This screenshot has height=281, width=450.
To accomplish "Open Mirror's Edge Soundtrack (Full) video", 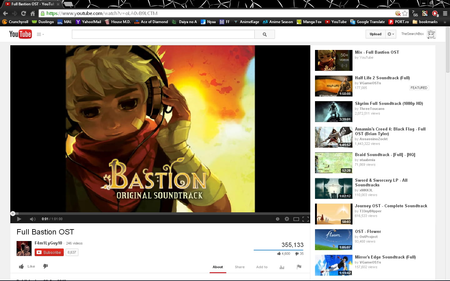I will tap(385, 257).
